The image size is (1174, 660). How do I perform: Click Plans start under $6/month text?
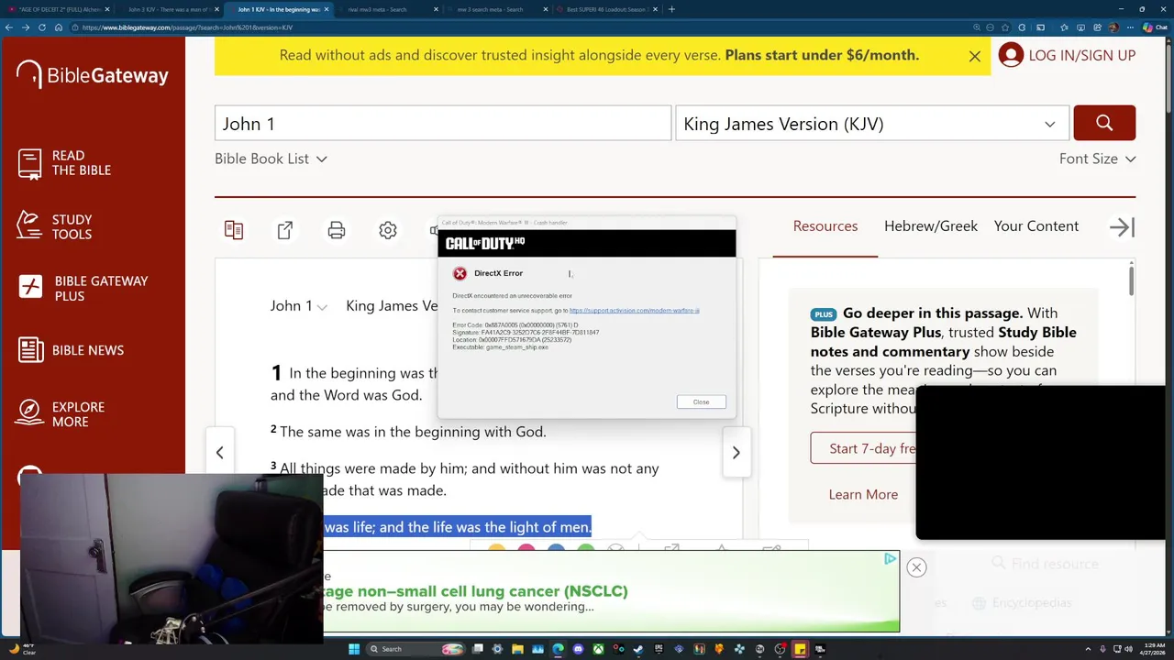pyautogui.click(x=822, y=55)
